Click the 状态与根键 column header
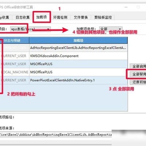 [x=14, y=41]
